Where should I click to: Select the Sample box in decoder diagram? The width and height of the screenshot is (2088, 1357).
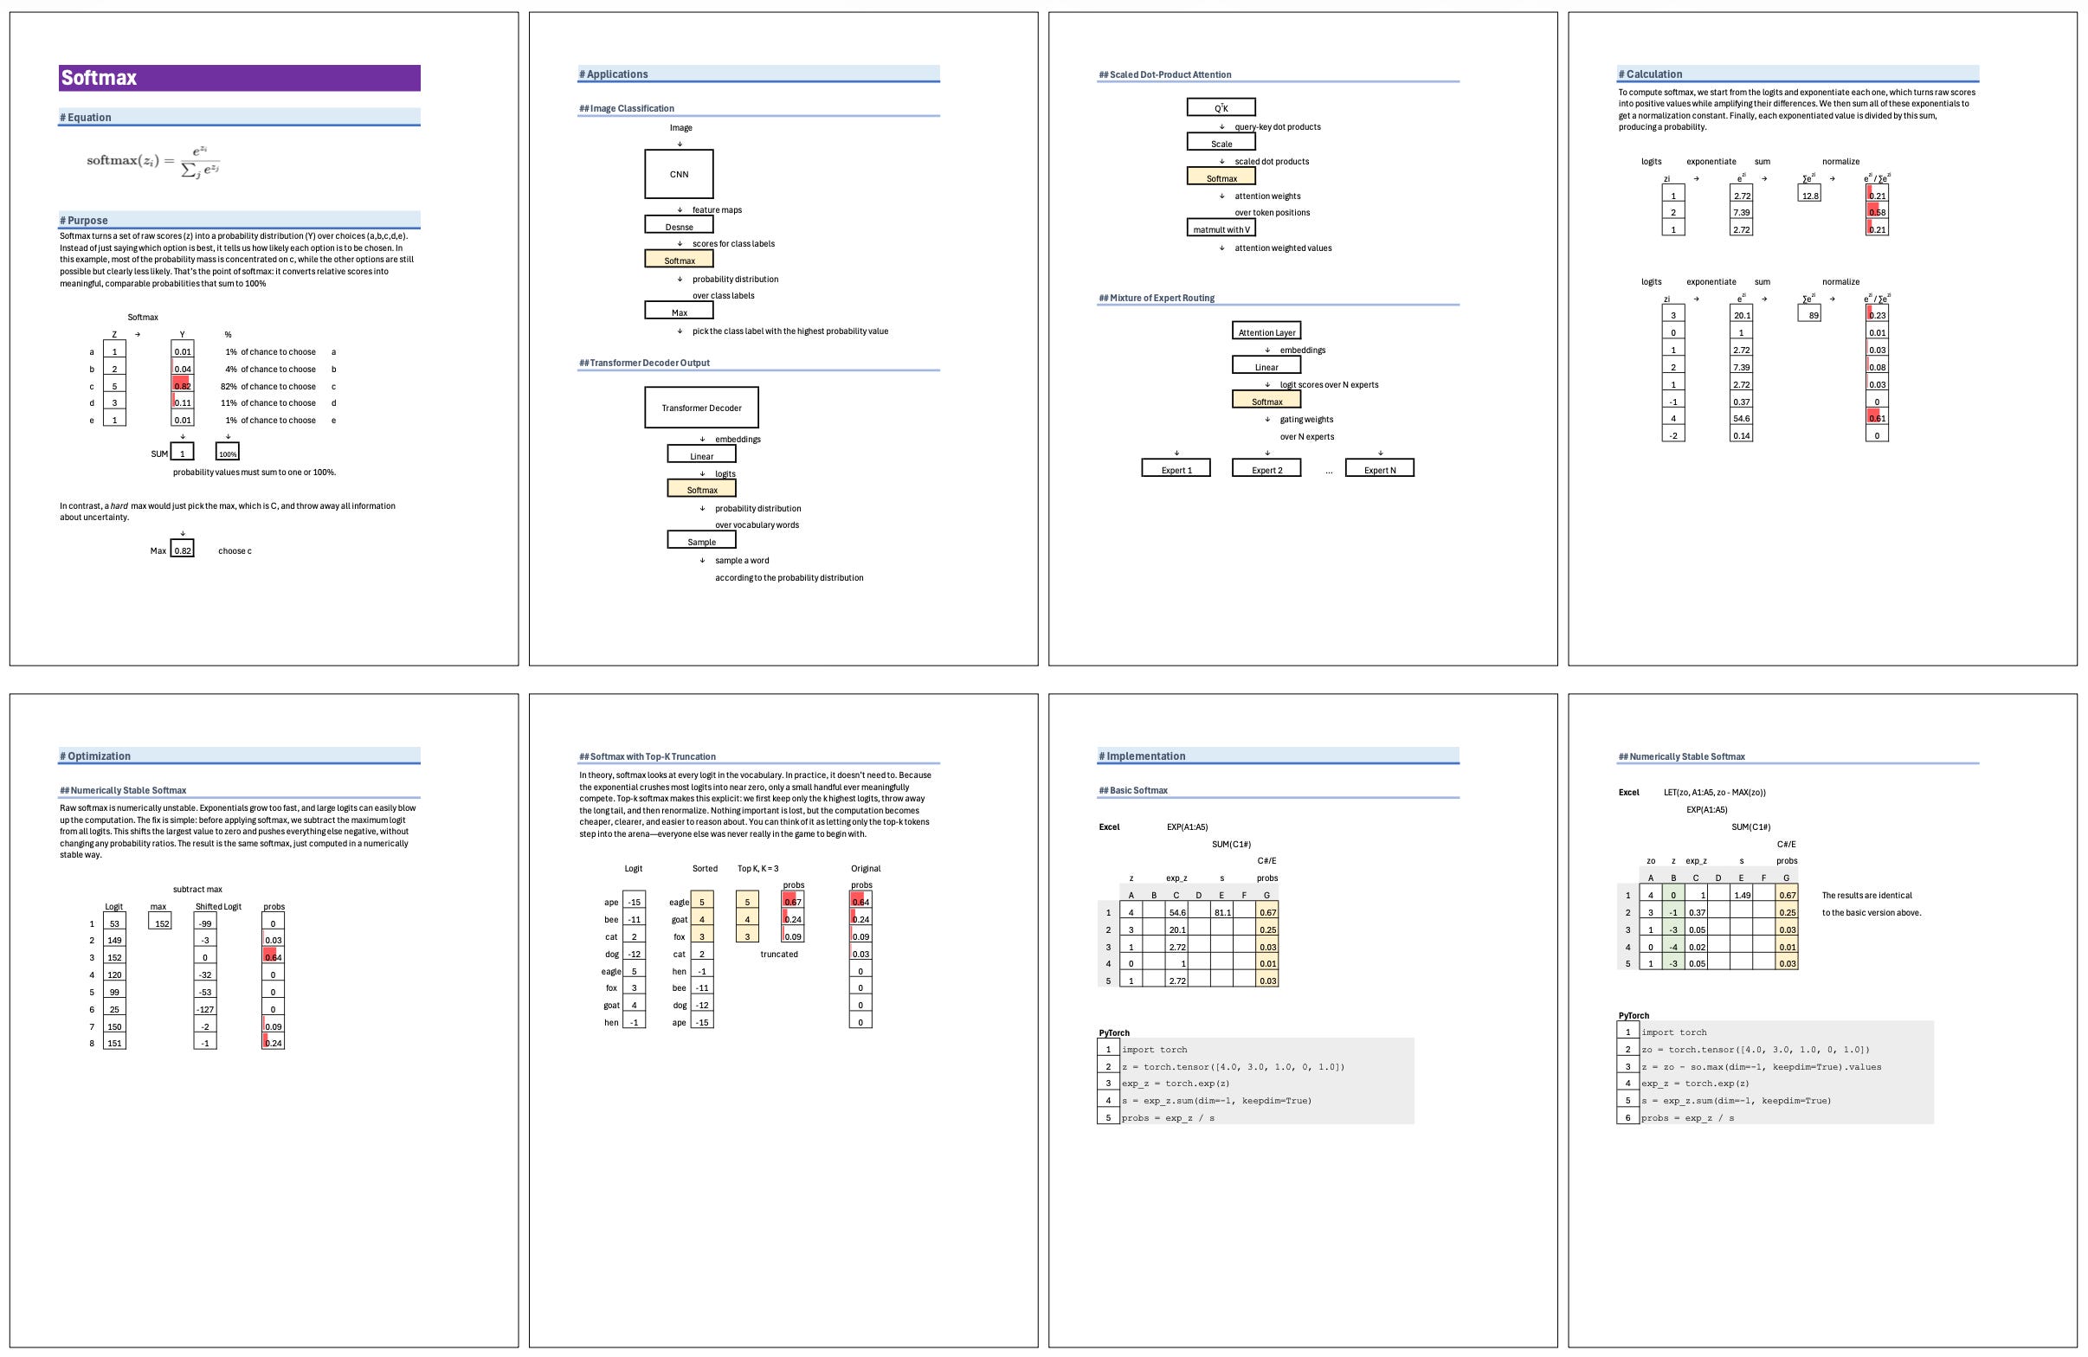coord(701,541)
